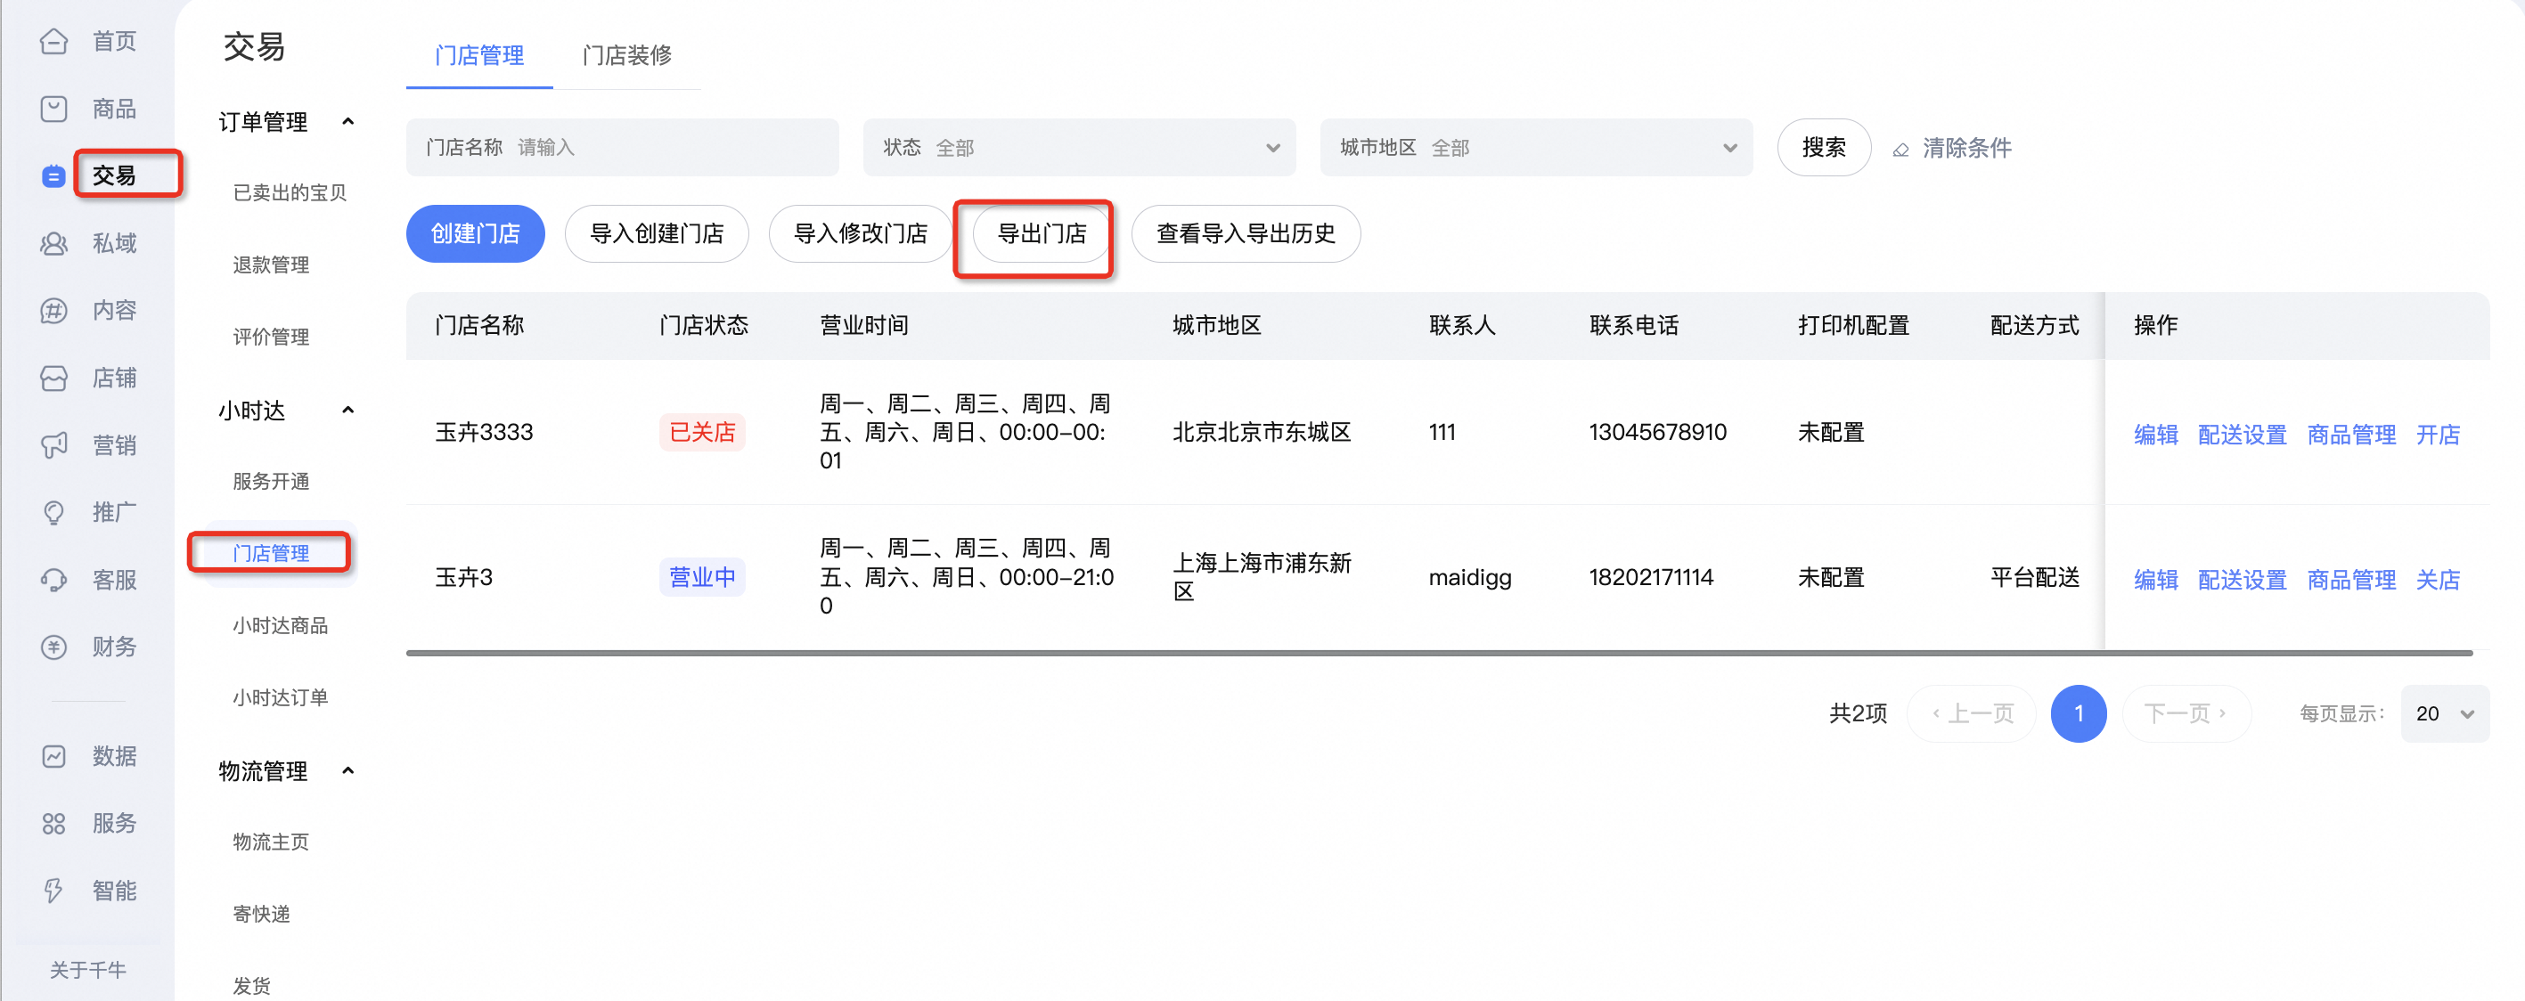Click 关店 for store 玉卉3
This screenshot has height=1001, width=2525.
(x=2438, y=580)
